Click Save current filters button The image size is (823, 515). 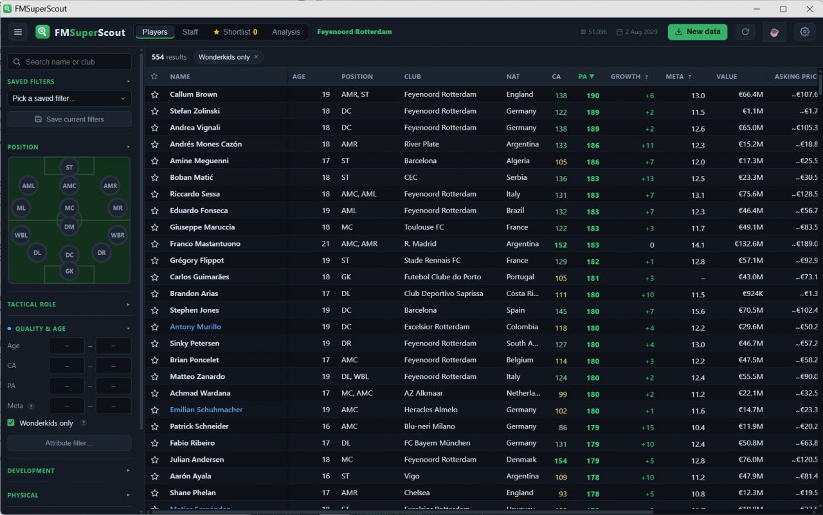click(69, 119)
